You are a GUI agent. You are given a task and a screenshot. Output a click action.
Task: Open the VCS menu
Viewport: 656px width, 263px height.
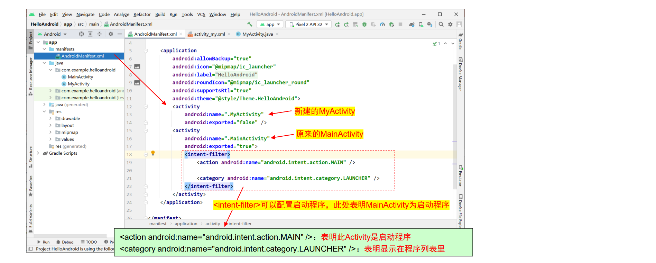coord(201,15)
